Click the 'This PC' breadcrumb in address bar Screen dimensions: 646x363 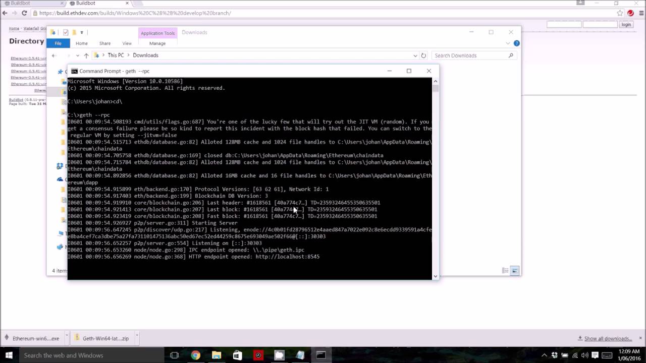click(x=116, y=55)
